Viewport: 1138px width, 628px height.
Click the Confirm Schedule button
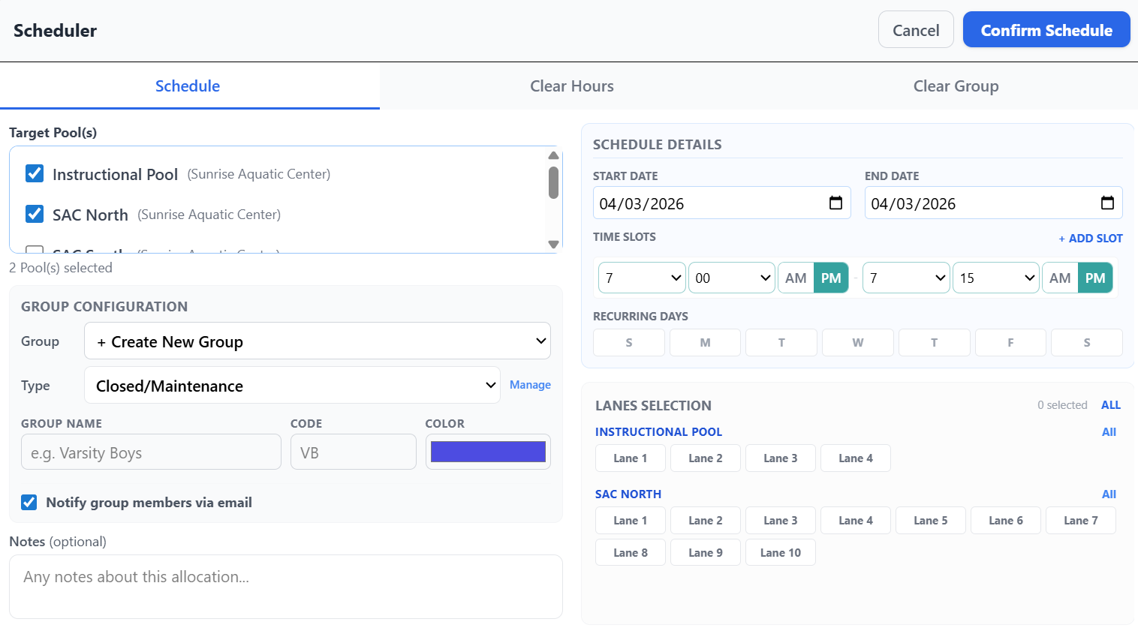click(1046, 30)
